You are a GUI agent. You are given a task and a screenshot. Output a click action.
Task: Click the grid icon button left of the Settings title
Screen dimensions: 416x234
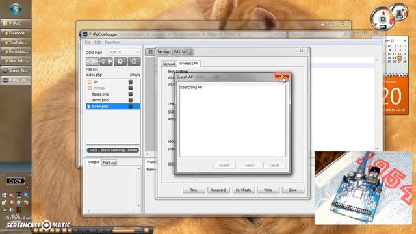coord(150,52)
